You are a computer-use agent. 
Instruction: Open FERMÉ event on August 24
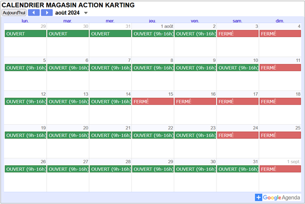238,135
